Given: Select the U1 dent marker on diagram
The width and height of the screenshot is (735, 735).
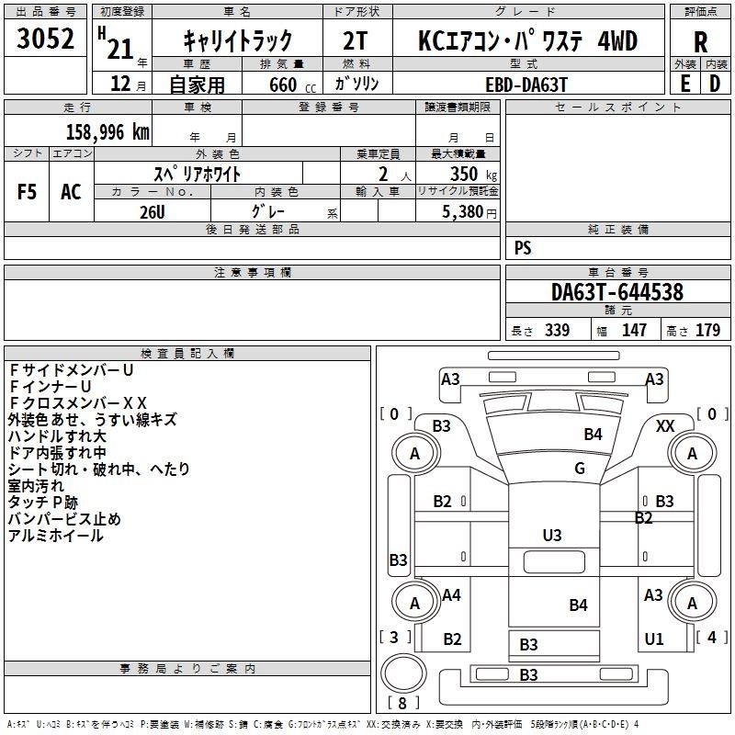Looking at the screenshot, I should tap(653, 639).
